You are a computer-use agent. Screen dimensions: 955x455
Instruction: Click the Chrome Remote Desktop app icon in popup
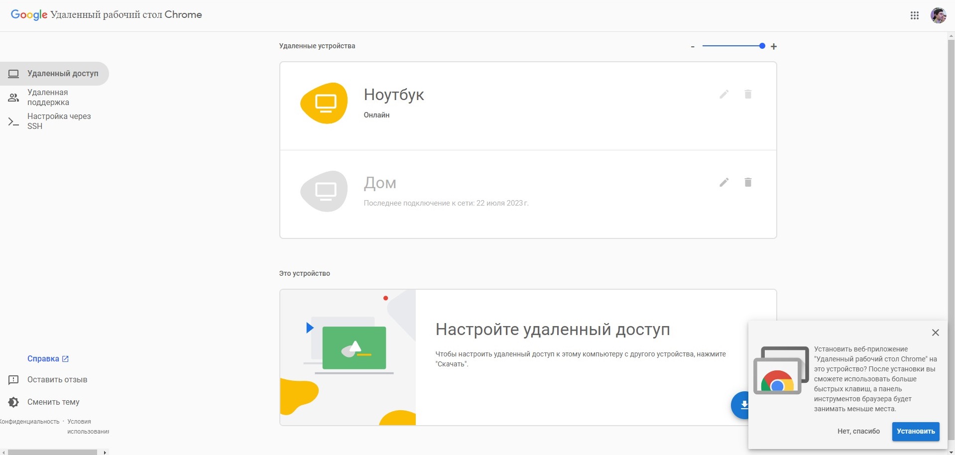point(781,370)
